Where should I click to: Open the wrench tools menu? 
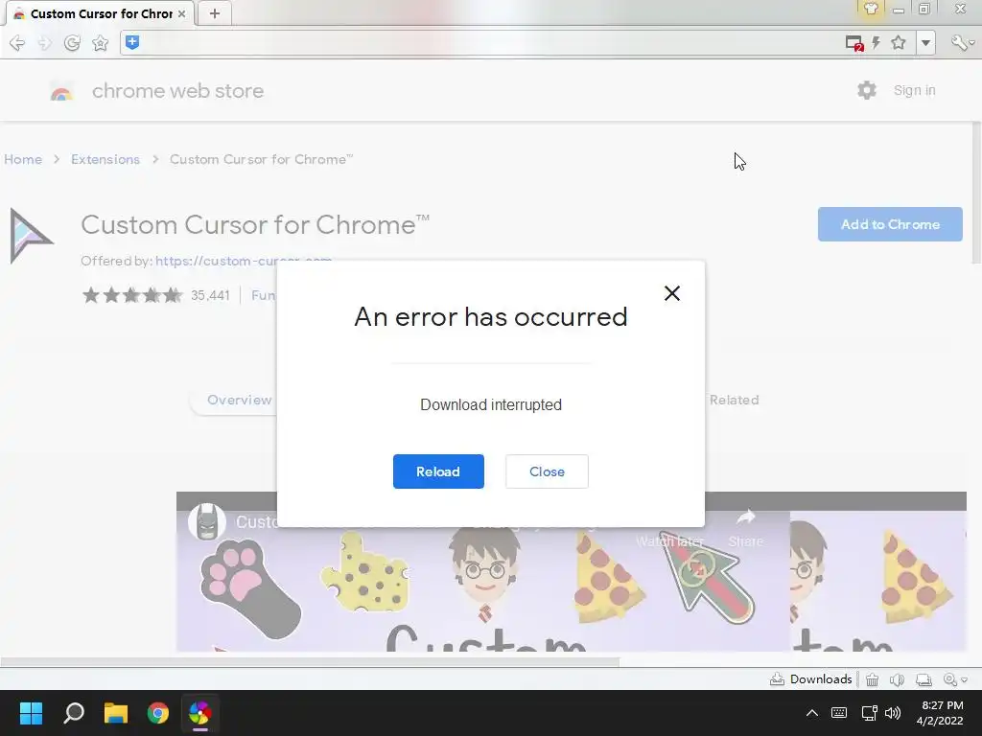click(x=961, y=42)
